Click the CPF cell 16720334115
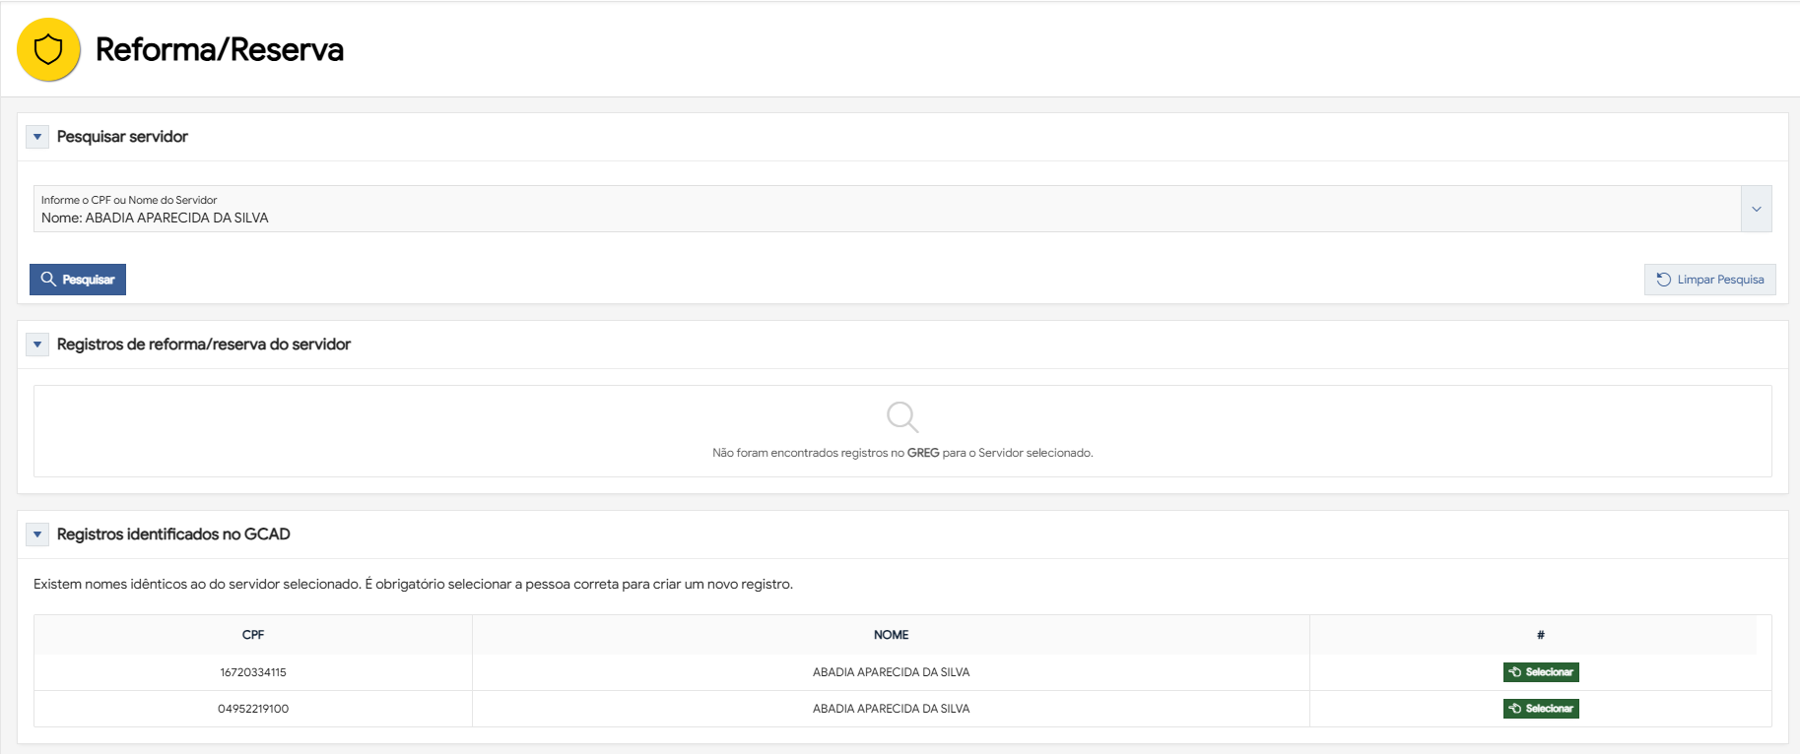This screenshot has height=754, width=1800. coord(253,672)
